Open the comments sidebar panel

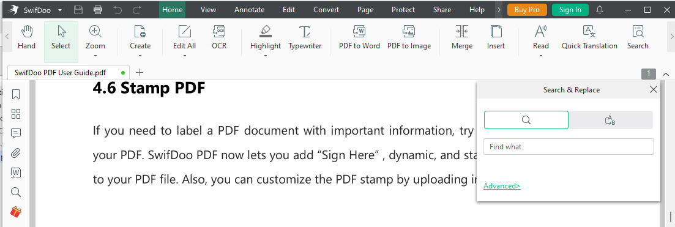(x=16, y=133)
